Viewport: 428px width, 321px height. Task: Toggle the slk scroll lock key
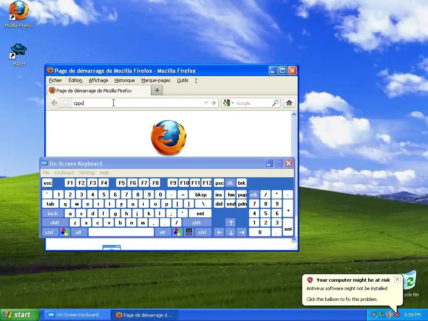[230, 183]
